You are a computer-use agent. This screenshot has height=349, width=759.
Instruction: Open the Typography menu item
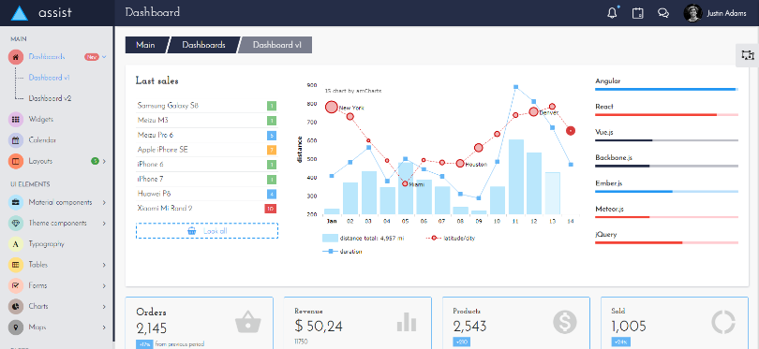[x=46, y=244]
